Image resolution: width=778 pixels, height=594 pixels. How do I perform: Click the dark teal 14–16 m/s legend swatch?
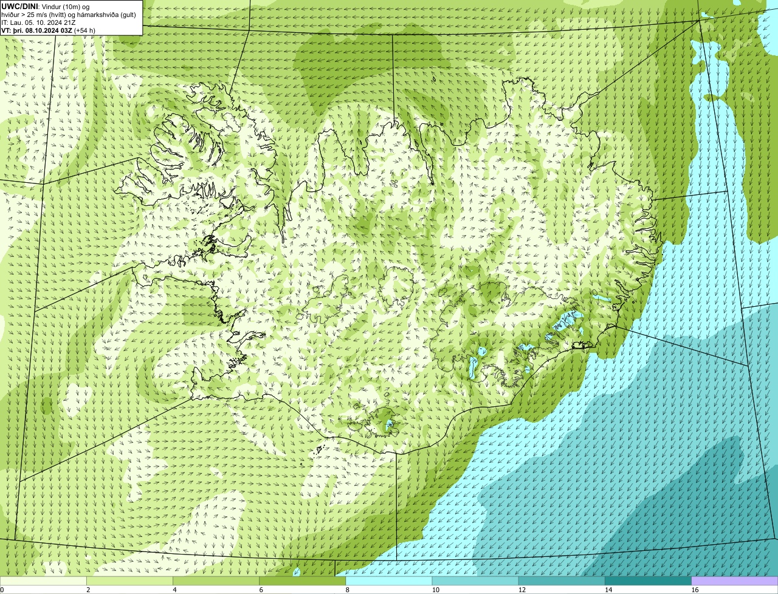coord(649,581)
